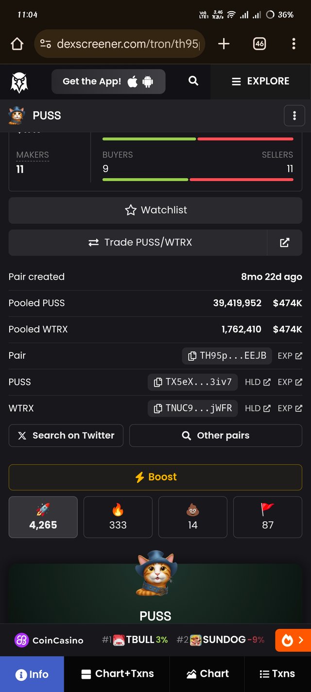Switch to the Txns tab
The width and height of the screenshot is (311, 692).
pyautogui.click(x=277, y=674)
